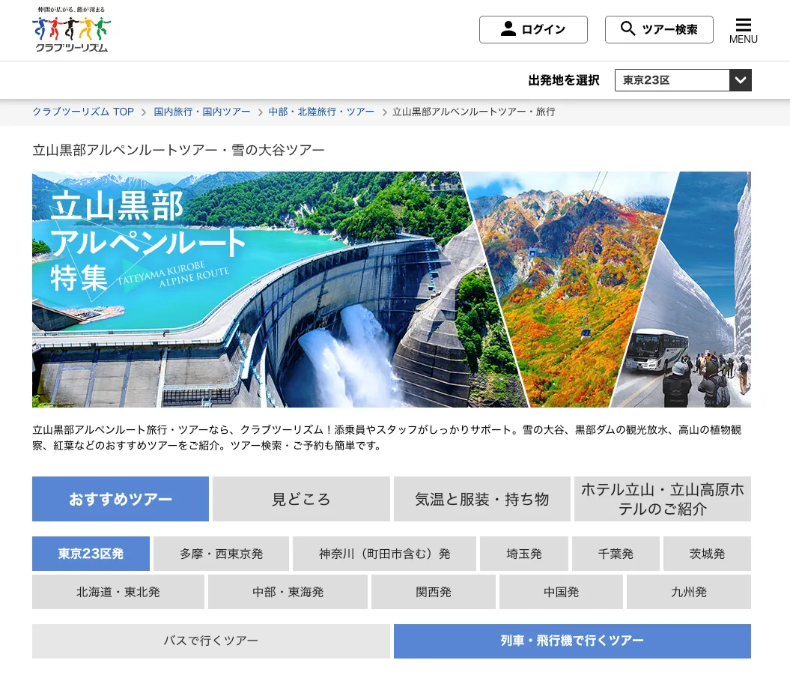Choose 神奈川（町田市含む）発 departure tab

[x=384, y=554]
